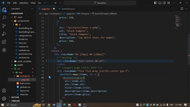Click the VS Code logo icon

(3, 3)
